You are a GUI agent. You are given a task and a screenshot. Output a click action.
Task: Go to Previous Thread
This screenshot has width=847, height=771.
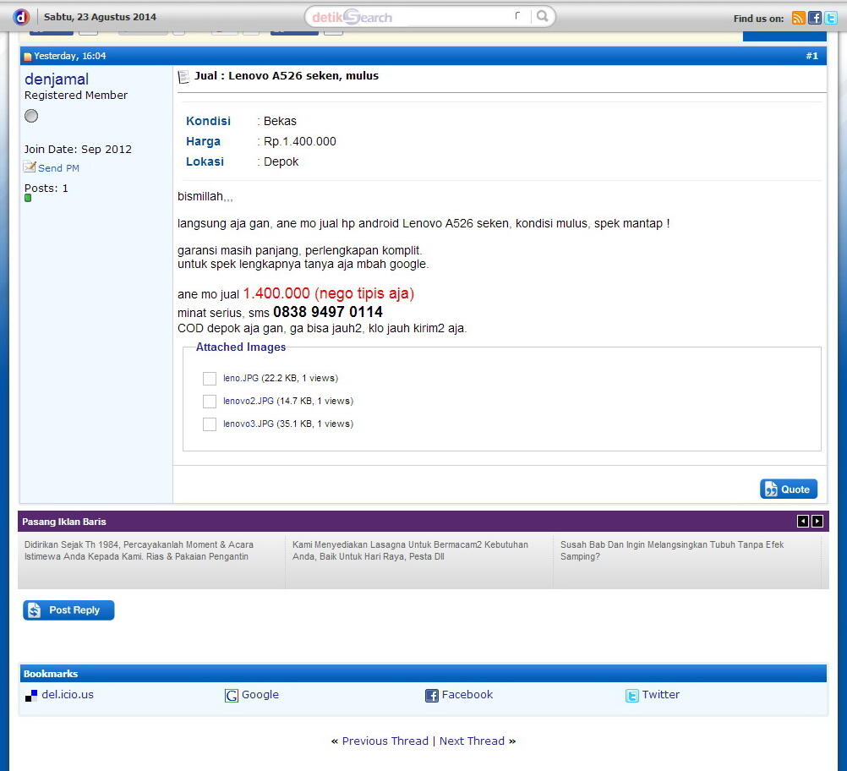point(385,741)
